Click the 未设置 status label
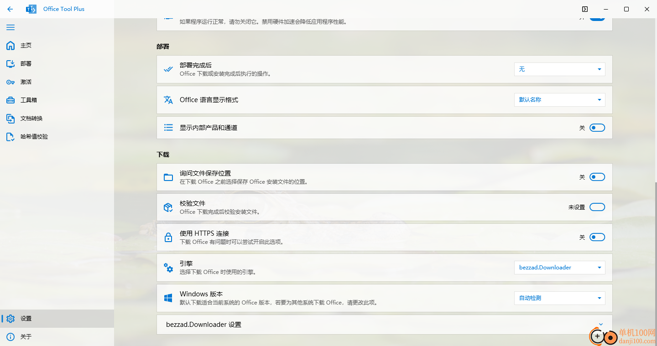Viewport: 657px width, 346px height. click(576, 207)
